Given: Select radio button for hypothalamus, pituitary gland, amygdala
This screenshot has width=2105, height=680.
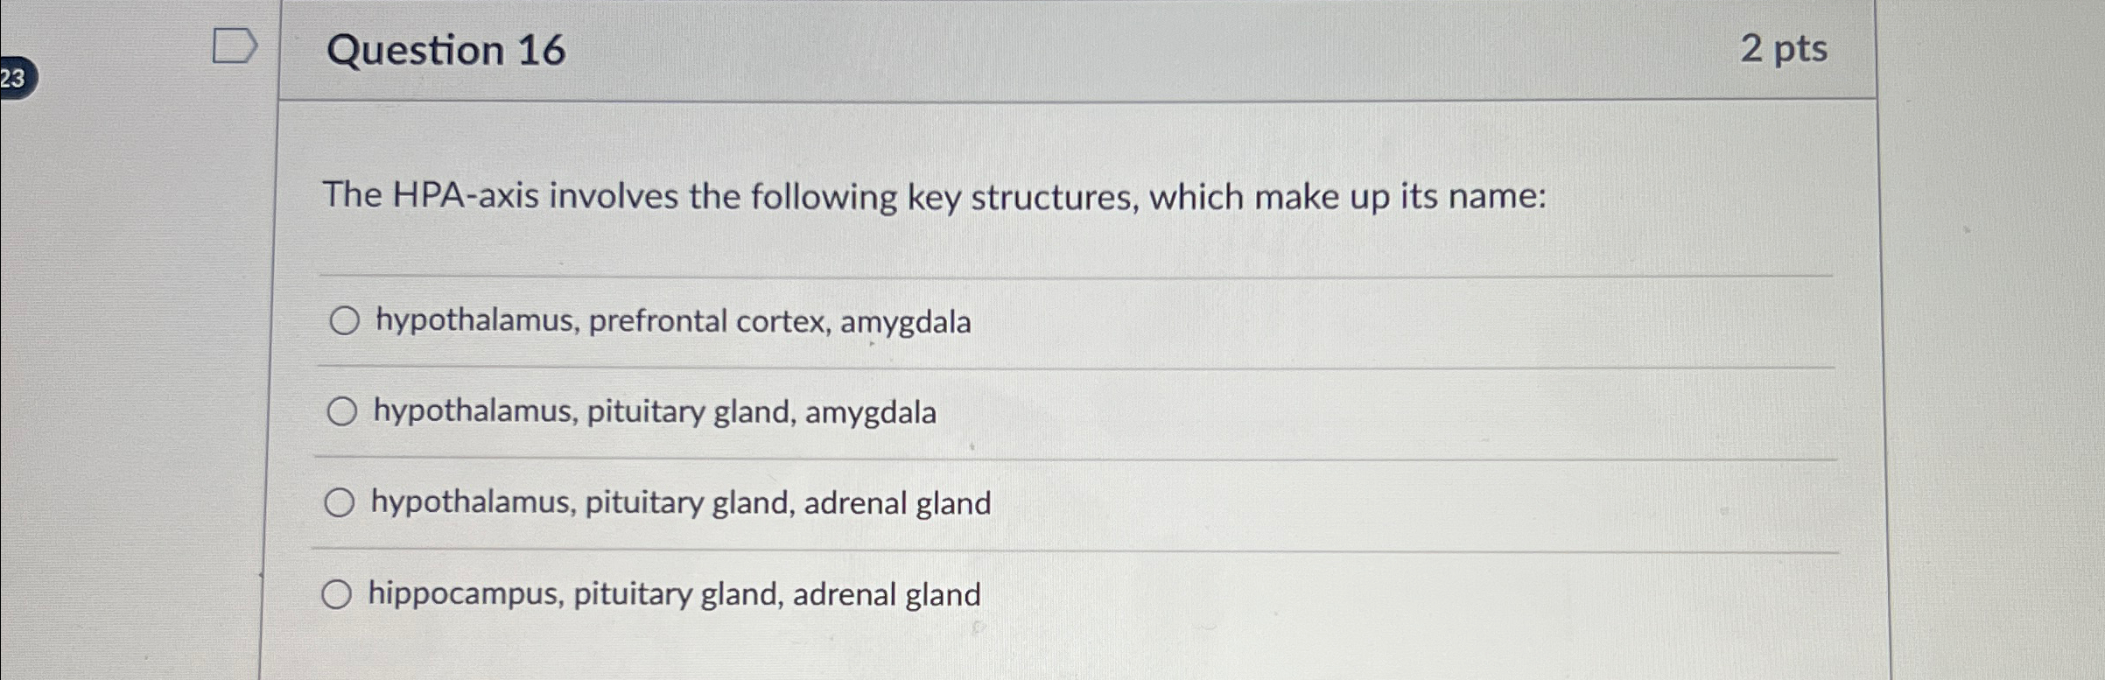Looking at the screenshot, I should click(x=343, y=411).
